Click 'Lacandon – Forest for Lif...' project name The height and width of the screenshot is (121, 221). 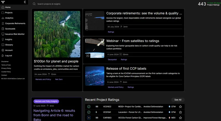130,112
